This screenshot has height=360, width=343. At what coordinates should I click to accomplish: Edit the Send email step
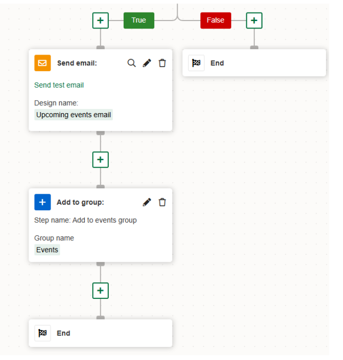tap(147, 63)
